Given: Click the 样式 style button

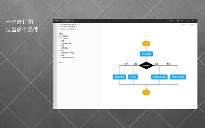Looking at the screenshot, I should pos(183,25).
